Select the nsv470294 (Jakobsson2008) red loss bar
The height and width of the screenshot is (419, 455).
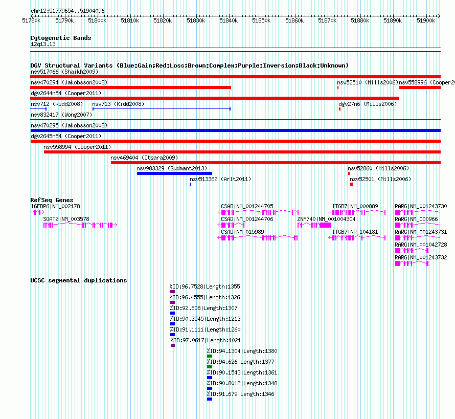pos(130,87)
